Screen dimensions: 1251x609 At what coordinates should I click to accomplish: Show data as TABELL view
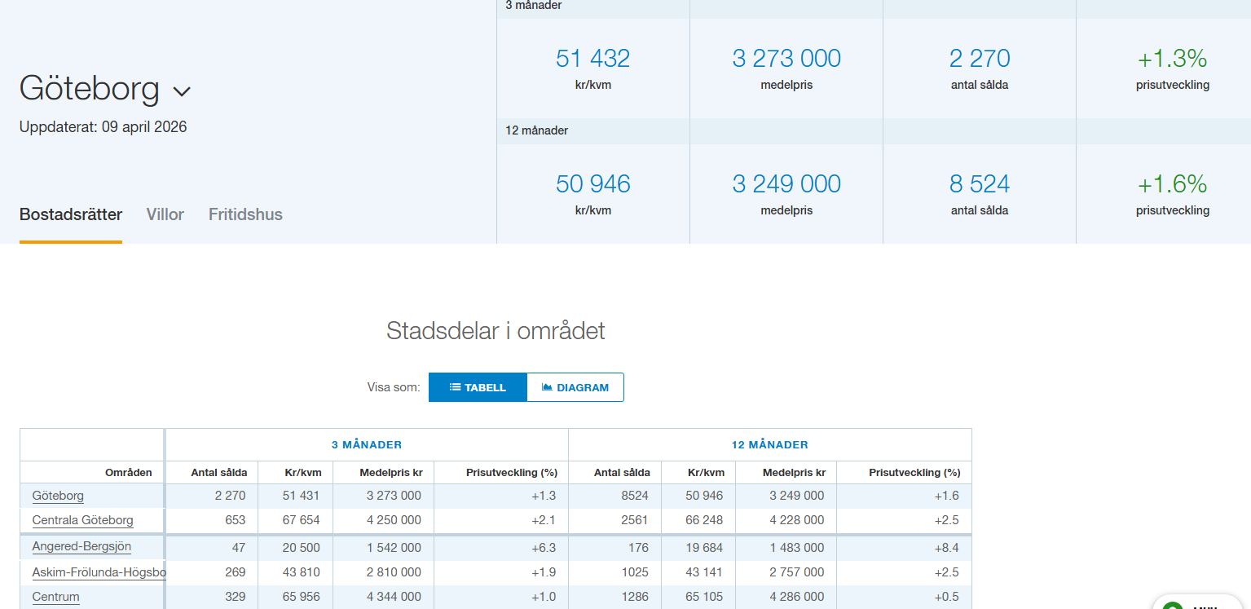coord(478,387)
